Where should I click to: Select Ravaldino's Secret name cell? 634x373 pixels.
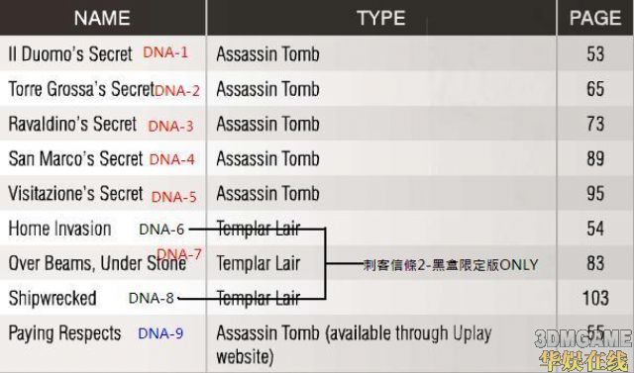pyautogui.click(x=72, y=124)
